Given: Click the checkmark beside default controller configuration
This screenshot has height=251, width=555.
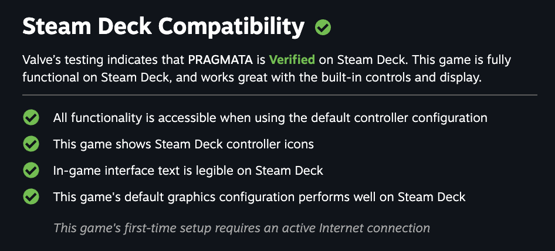Looking at the screenshot, I should pyautogui.click(x=31, y=118).
